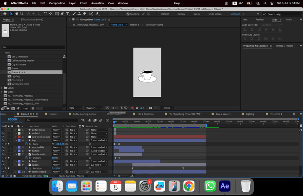Expand the Video folder
Viewport: 303px width, 196px height.
tap(2, 92)
